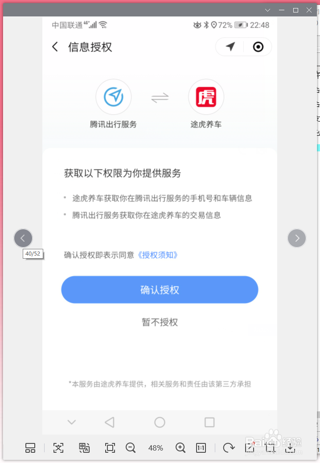Click the 确认授权 confirm button
Screen dimensions: 320x463
pos(160,290)
